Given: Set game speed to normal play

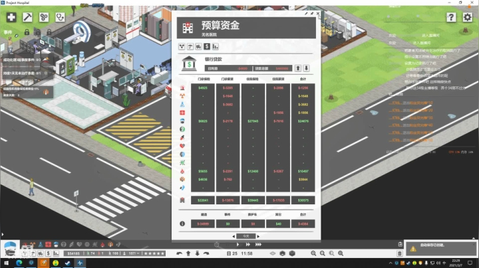Looking at the screenshot, I should pos(238,244).
